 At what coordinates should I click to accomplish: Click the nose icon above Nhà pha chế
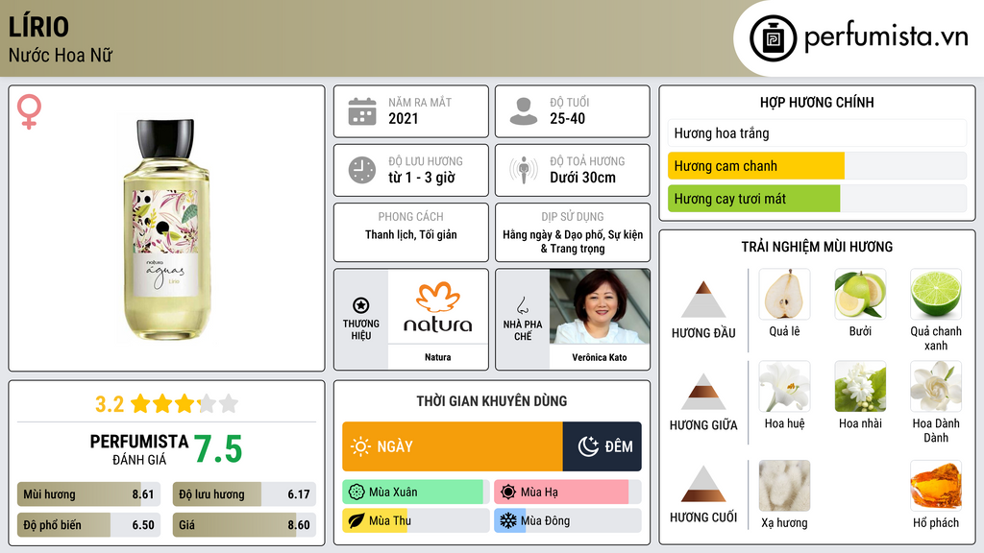pyautogui.click(x=523, y=305)
